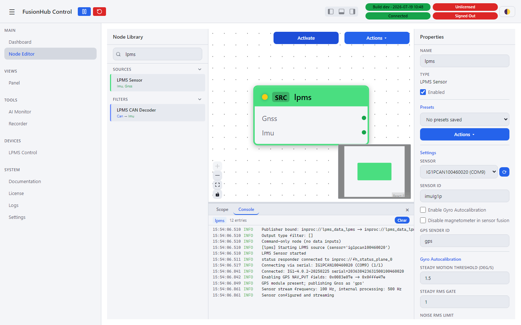Screen dimensions: 521x325
Task: Open the Sensor selection dropdown
Action: click(459, 172)
